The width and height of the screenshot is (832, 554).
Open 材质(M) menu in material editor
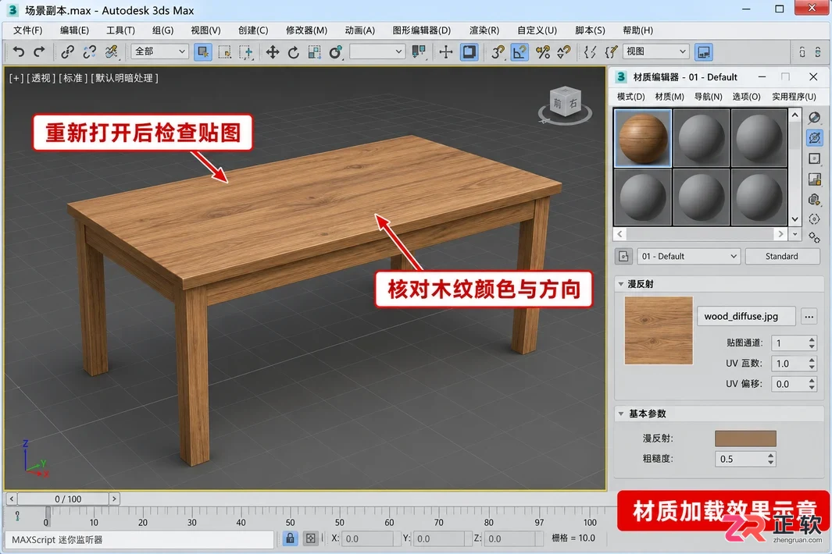(x=669, y=97)
